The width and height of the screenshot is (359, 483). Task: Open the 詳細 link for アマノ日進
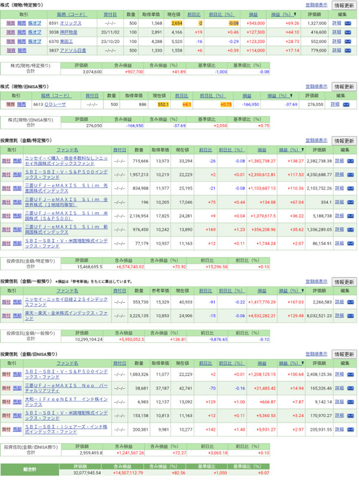click(336, 51)
